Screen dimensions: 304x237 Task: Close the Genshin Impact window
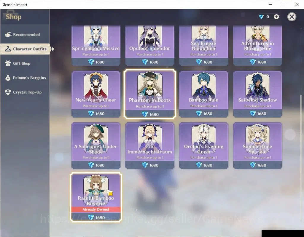[297, 4]
